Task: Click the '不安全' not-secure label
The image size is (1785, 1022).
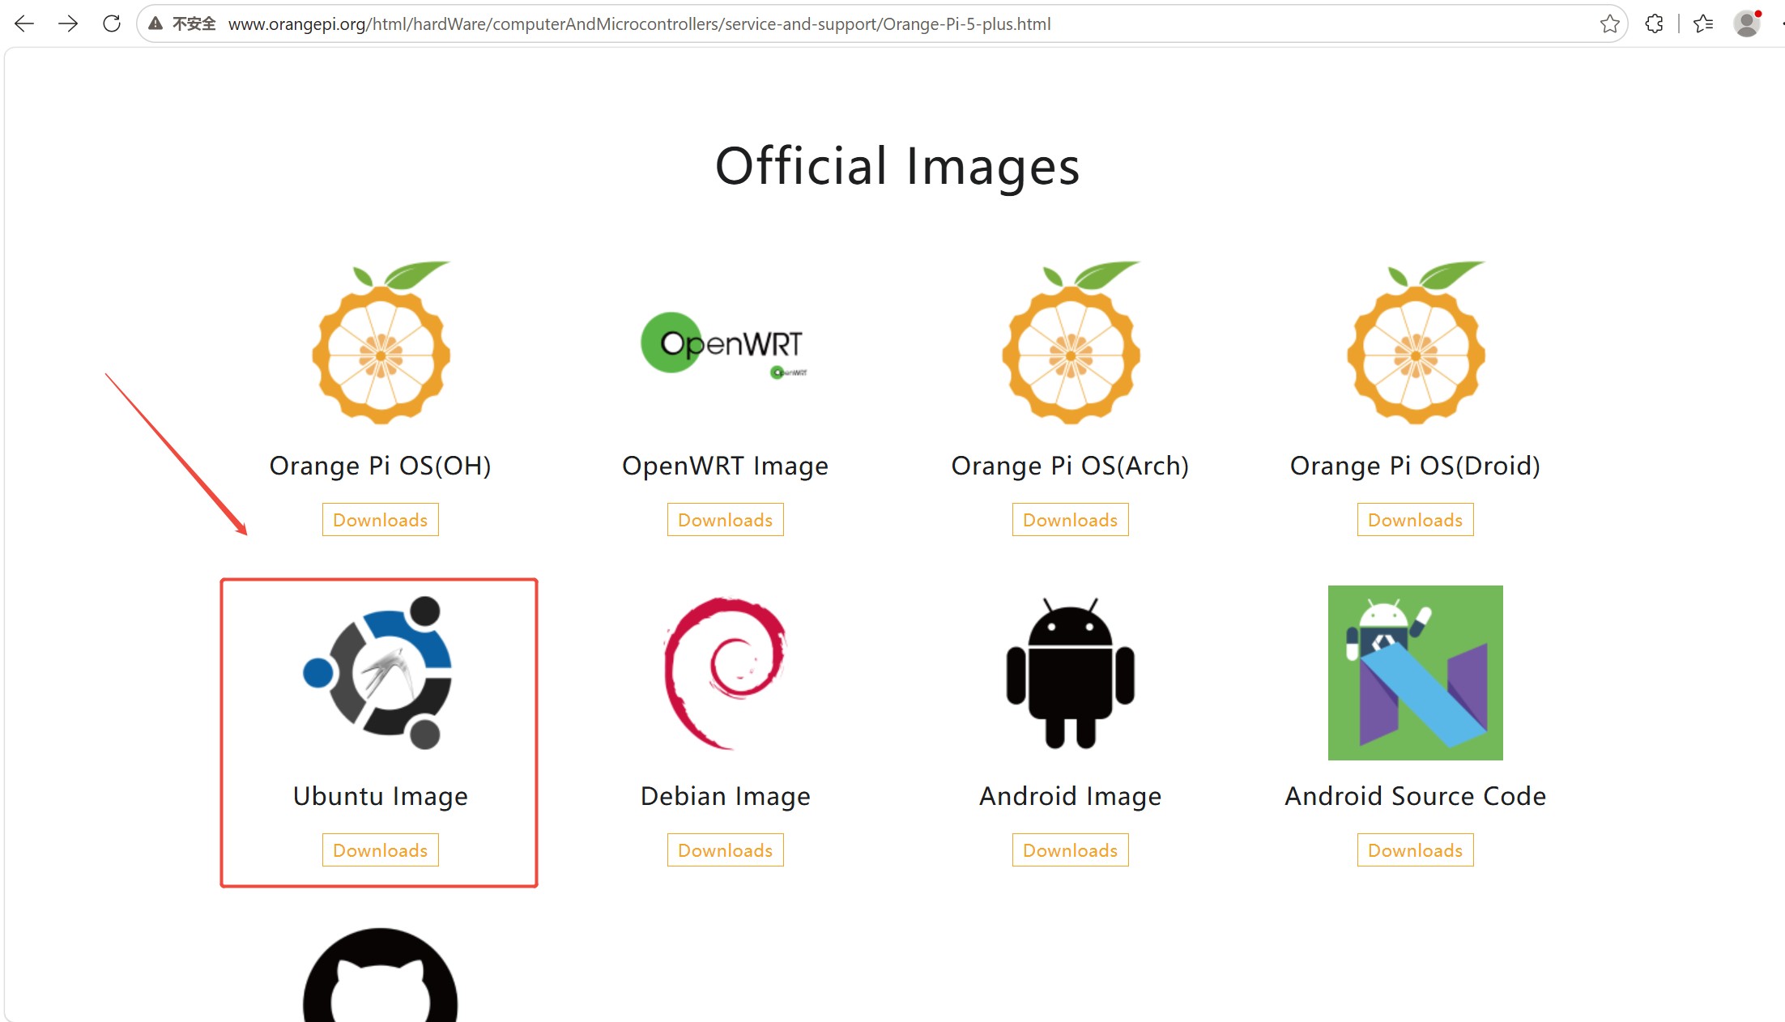Action: point(194,23)
